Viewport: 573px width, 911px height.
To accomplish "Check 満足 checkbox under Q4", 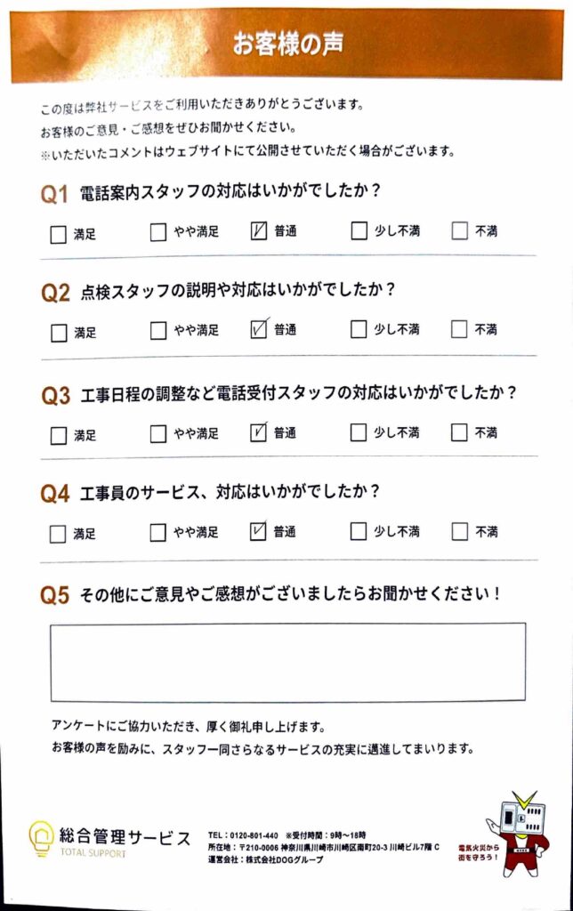I will (59, 534).
